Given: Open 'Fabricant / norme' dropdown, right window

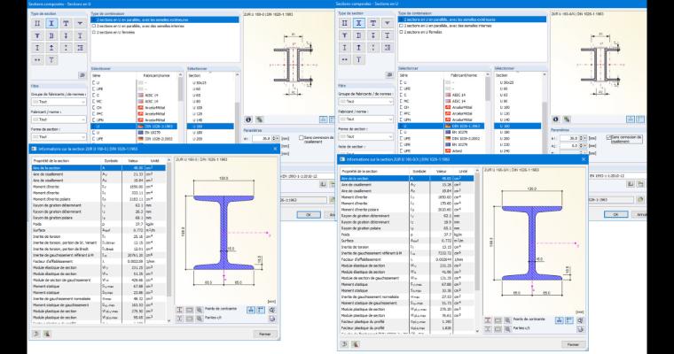Looking at the screenshot, I should point(365,119).
